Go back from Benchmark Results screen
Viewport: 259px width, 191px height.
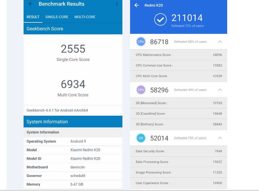point(31,4)
